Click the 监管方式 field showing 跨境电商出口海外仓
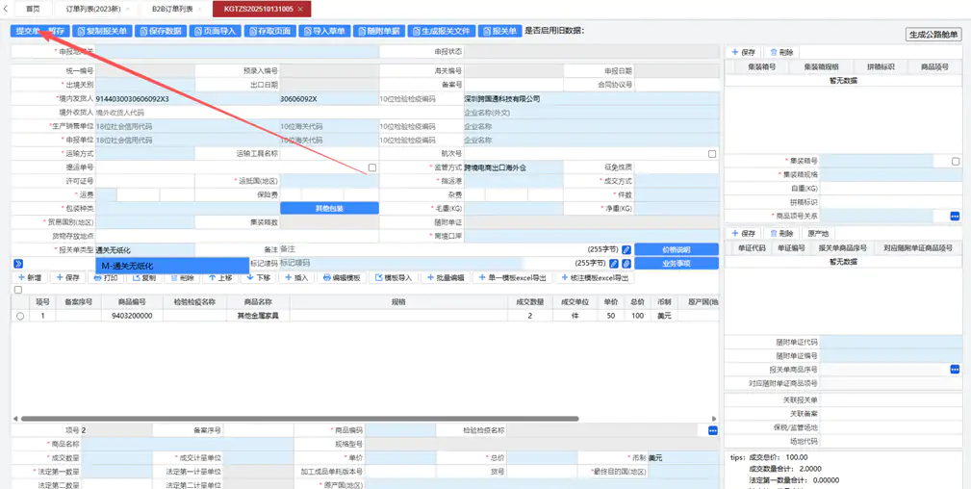Screen dimensions: 971x489 click(x=513, y=167)
